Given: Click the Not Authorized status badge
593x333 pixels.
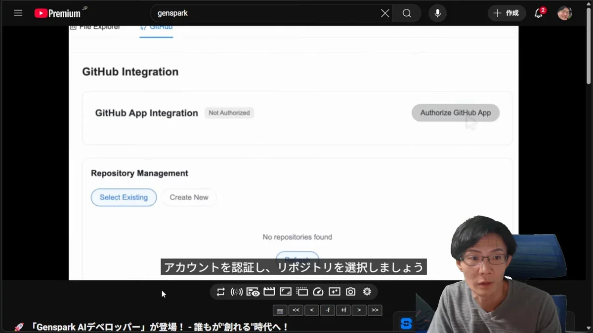Looking at the screenshot, I should (229, 113).
